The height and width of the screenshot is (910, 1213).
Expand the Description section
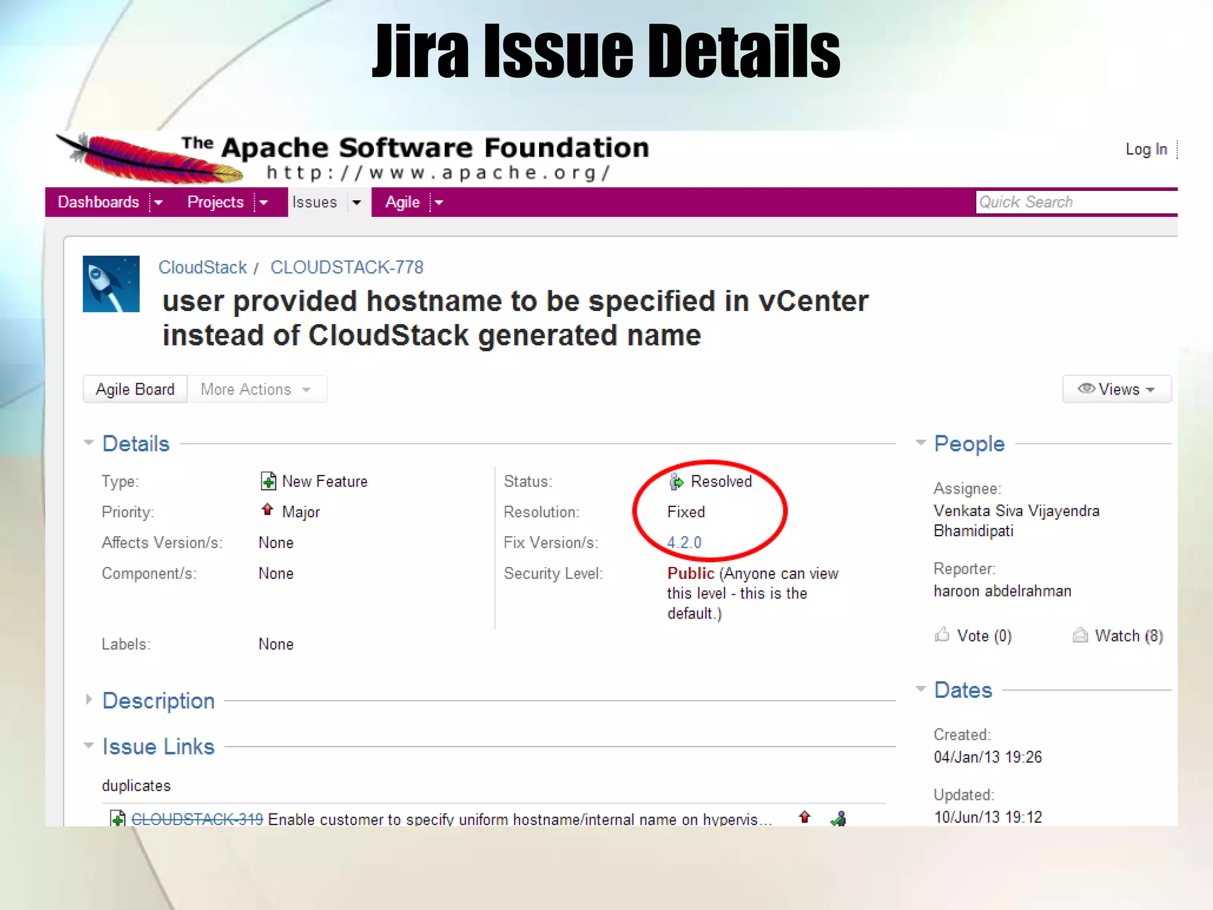pos(89,700)
